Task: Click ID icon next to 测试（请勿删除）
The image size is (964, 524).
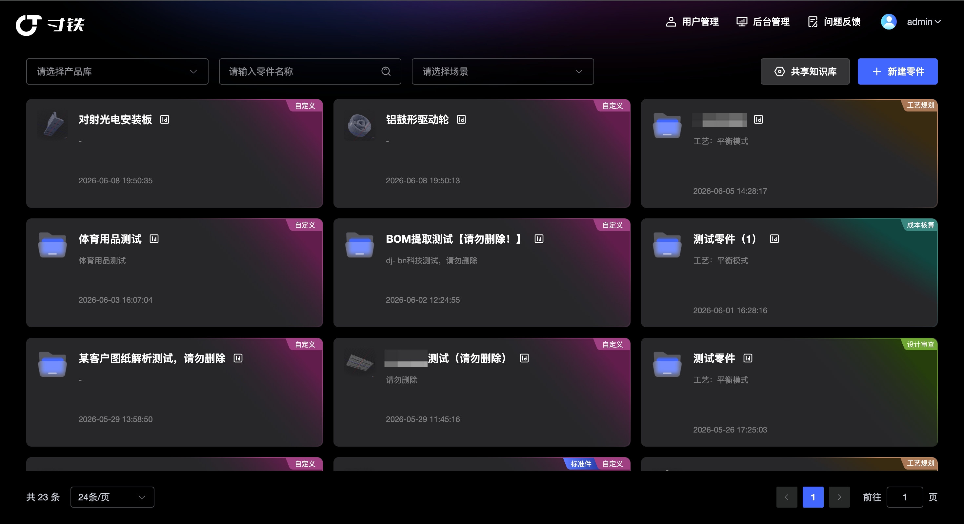Action: pos(524,358)
